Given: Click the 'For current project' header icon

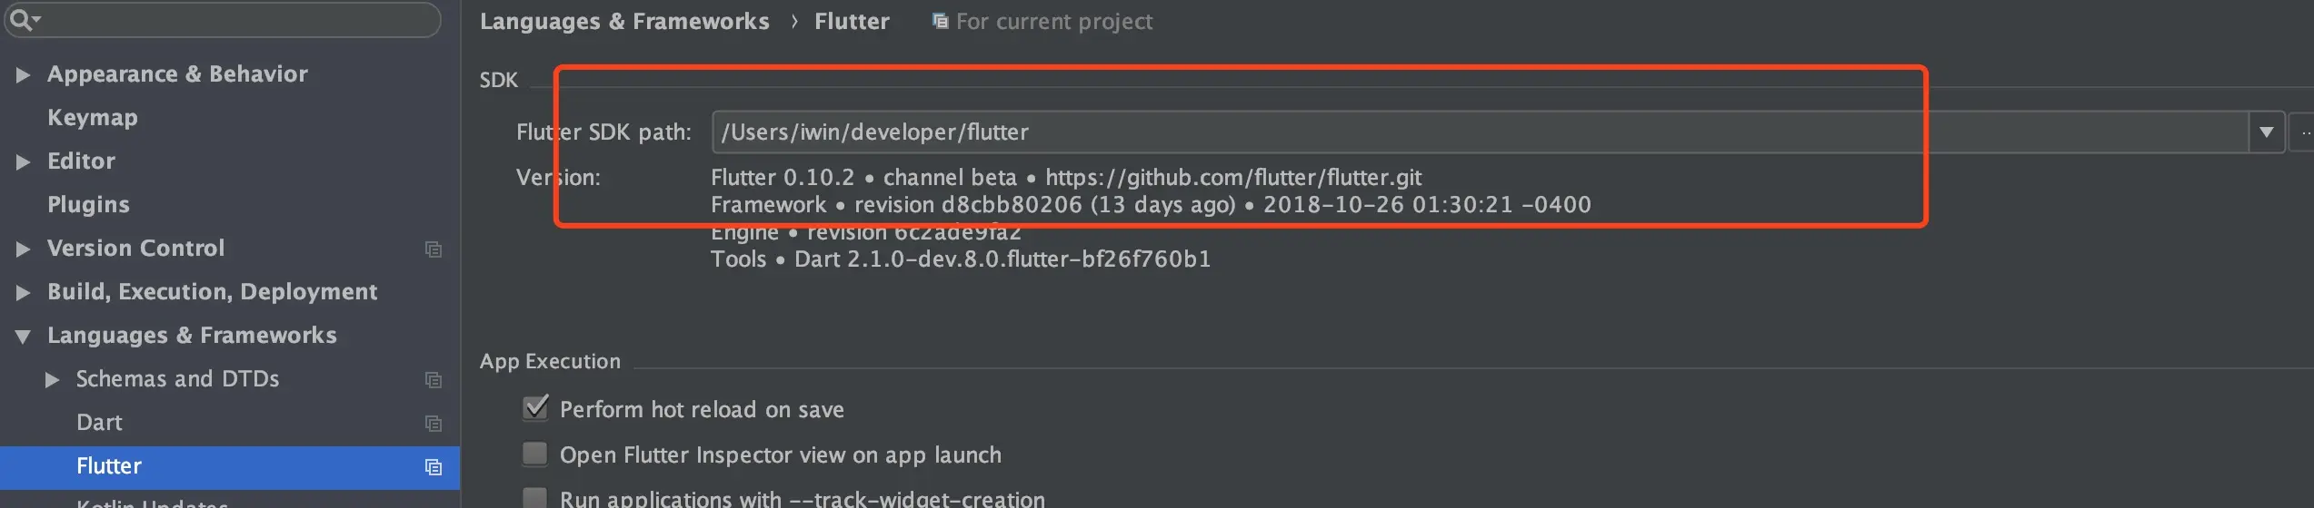Looking at the screenshot, I should point(940,21).
